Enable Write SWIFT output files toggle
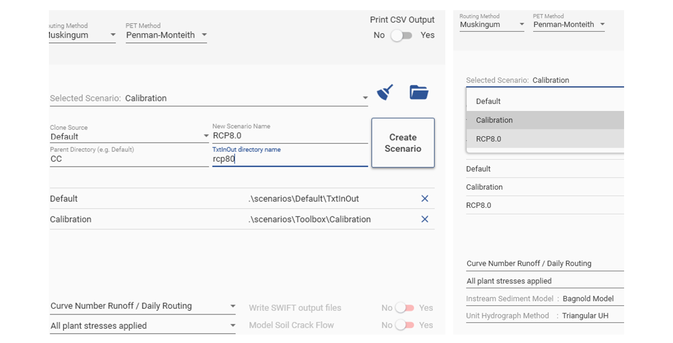Screen dimensions: 673x343 [405, 308]
